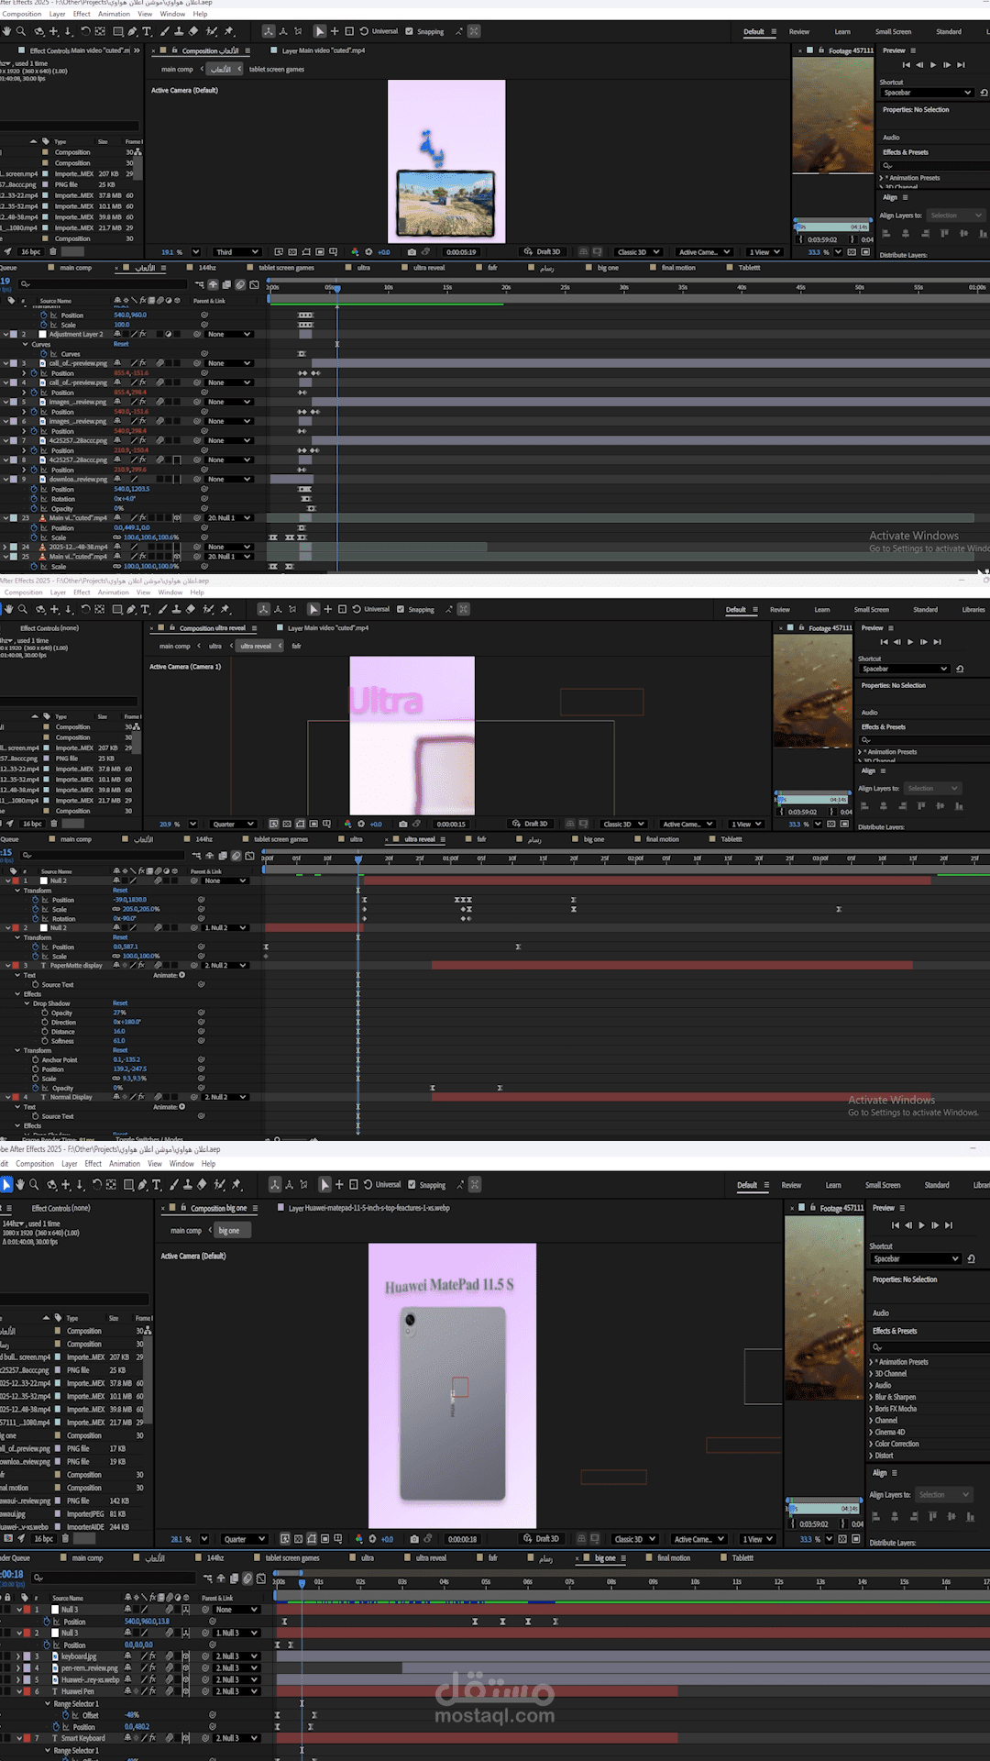Toggle Snapping checkbox in bottom window toolbar
Image resolution: width=990 pixels, height=1761 pixels.
(x=412, y=1185)
